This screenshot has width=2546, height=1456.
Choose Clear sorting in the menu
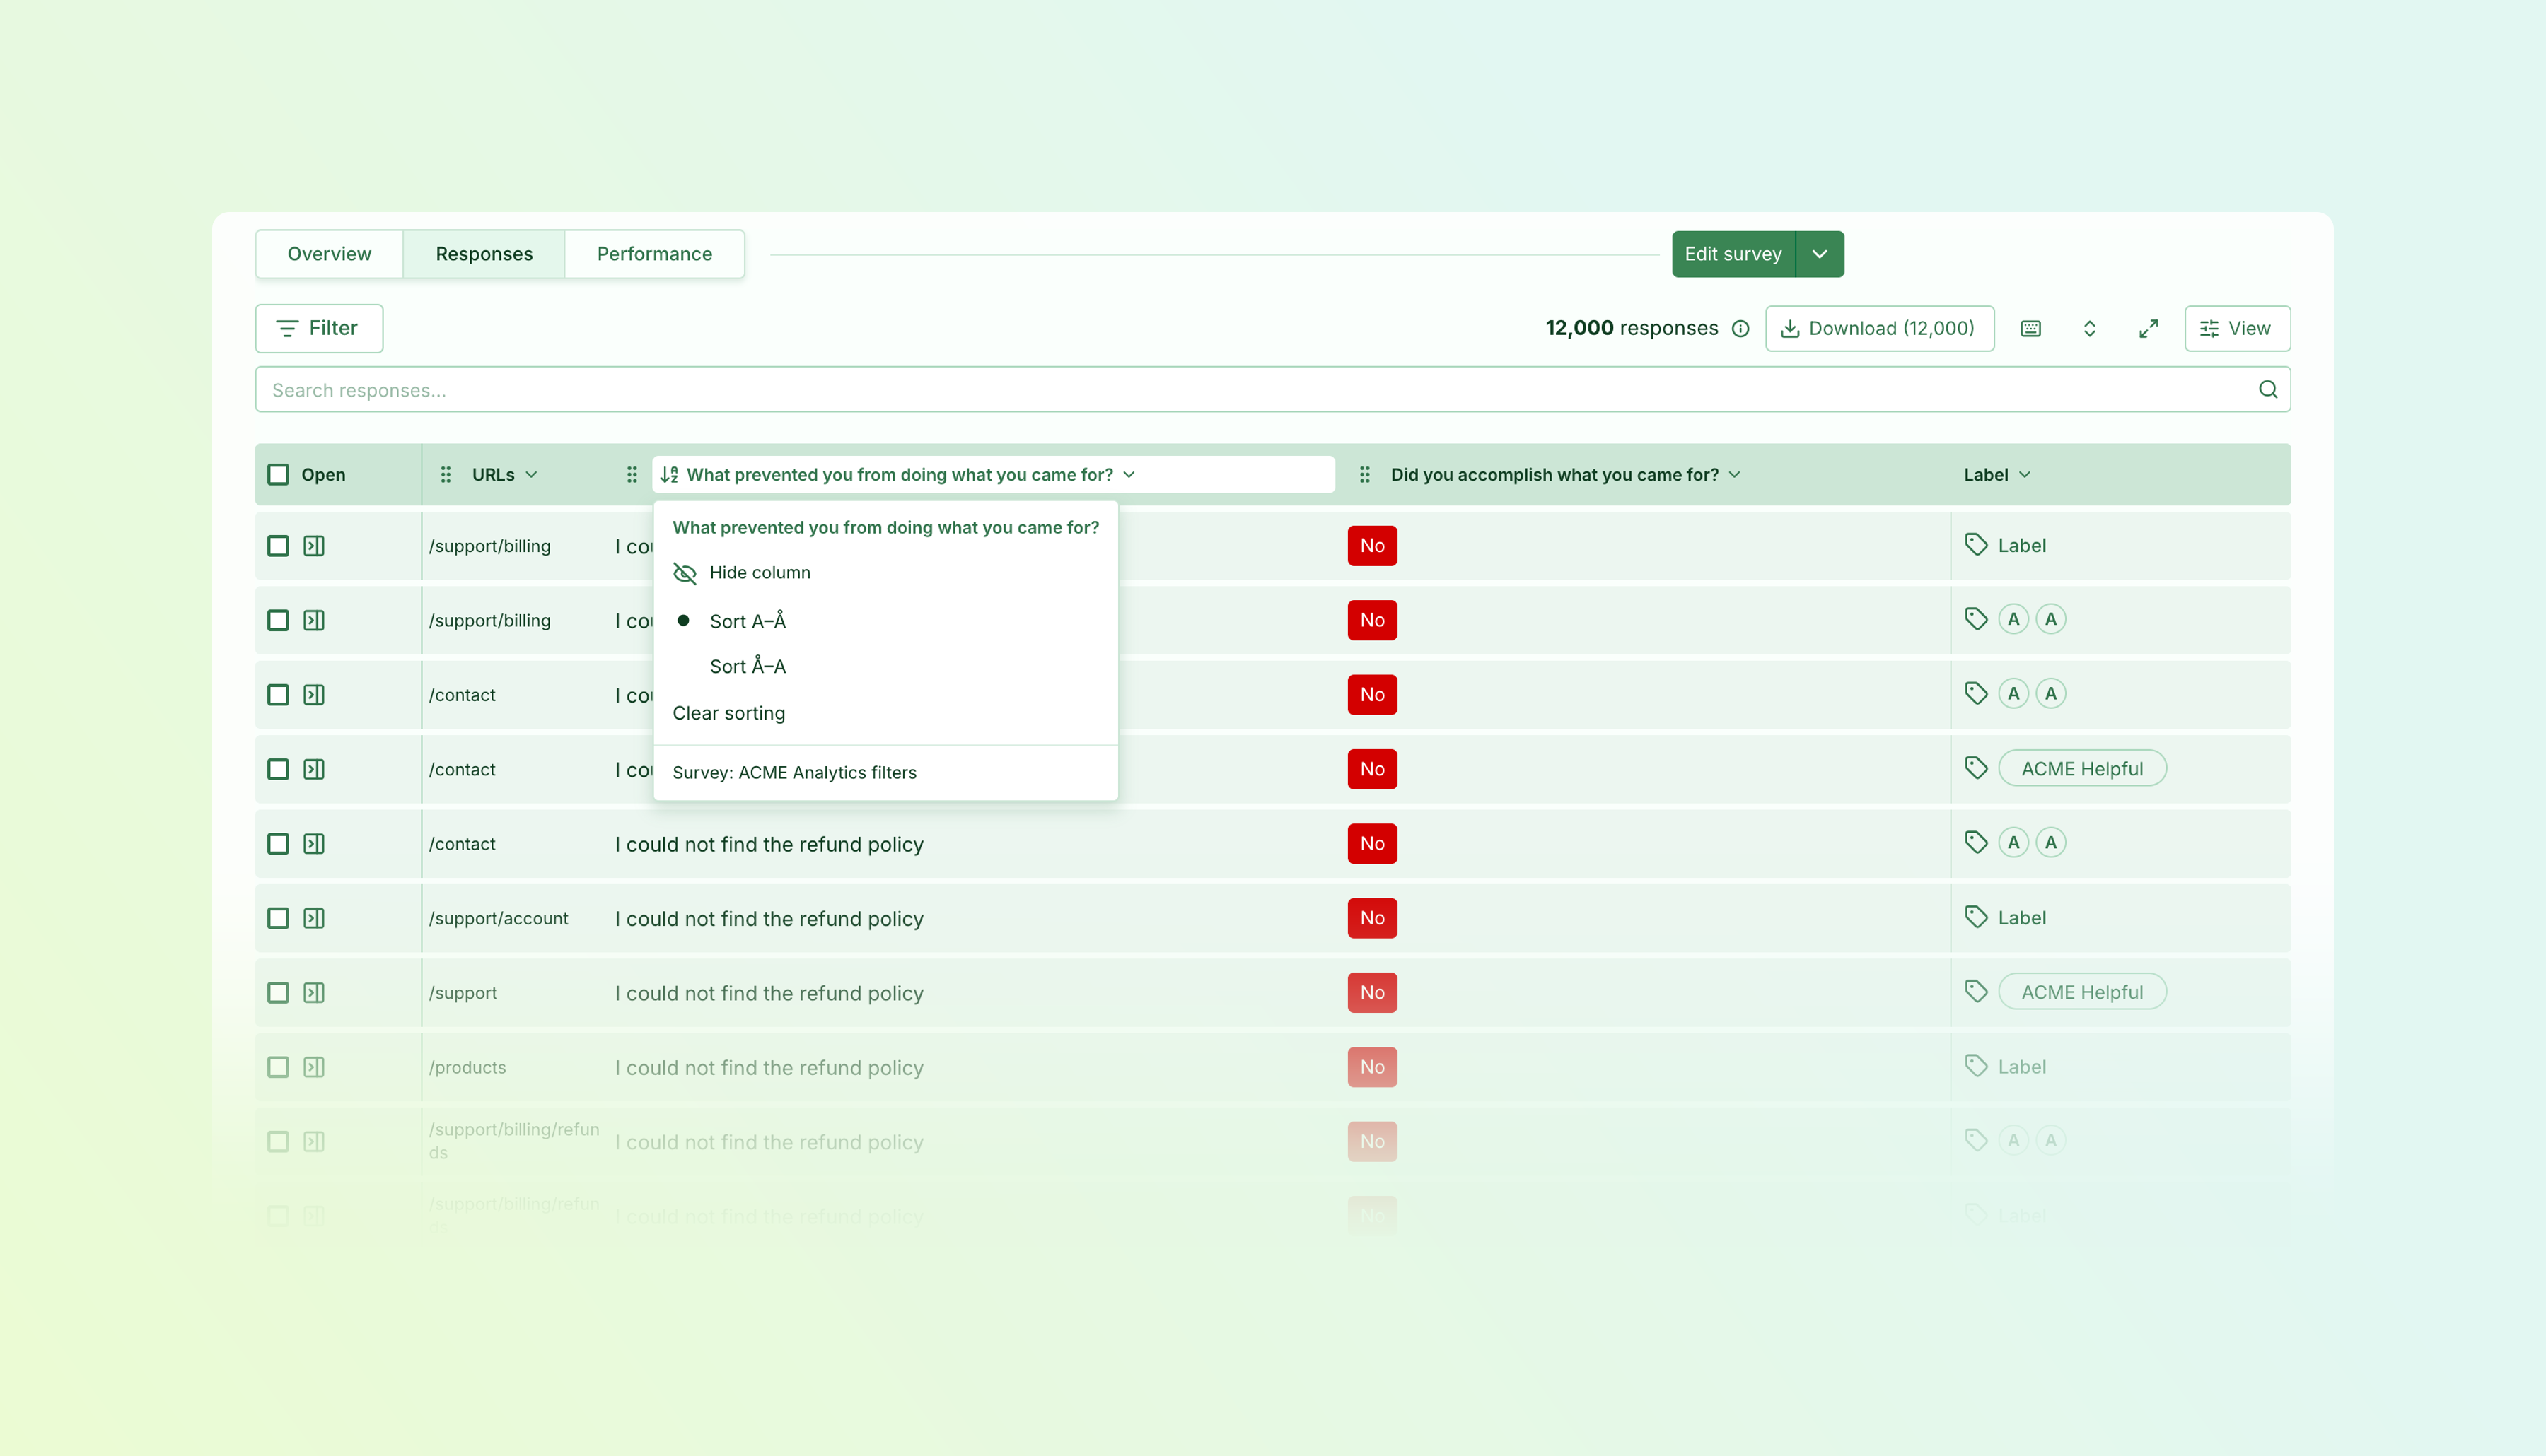click(728, 712)
